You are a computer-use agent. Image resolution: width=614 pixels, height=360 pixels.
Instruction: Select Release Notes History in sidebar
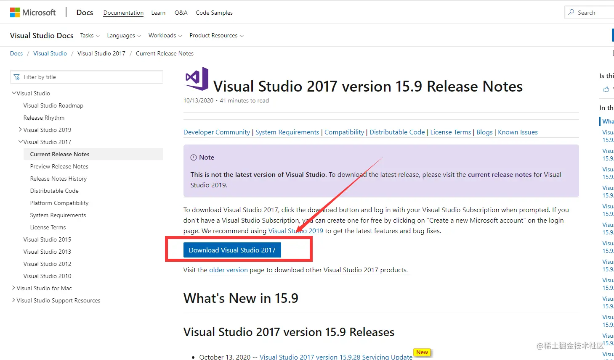click(x=58, y=179)
